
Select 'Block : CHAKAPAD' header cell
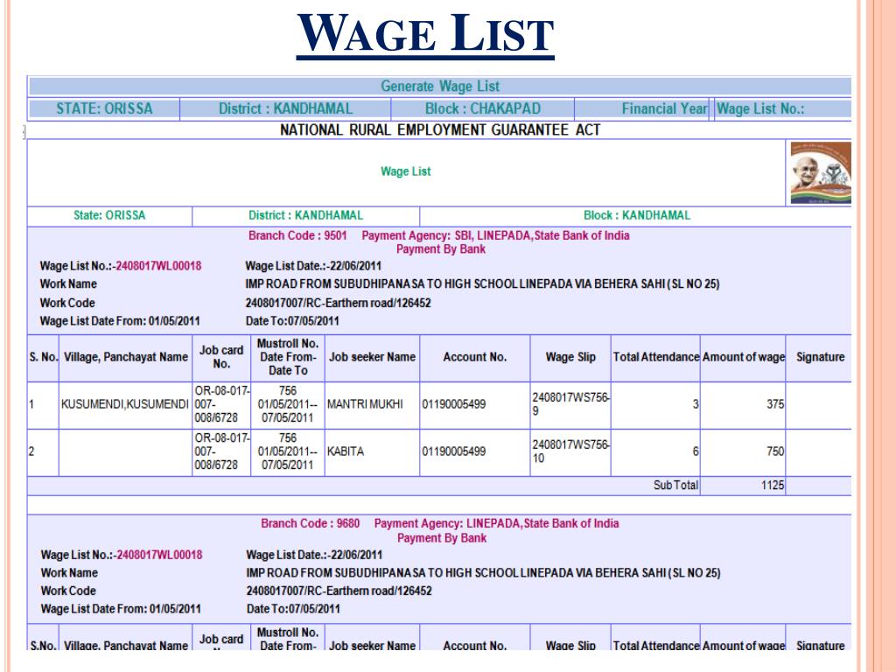pyautogui.click(x=483, y=108)
